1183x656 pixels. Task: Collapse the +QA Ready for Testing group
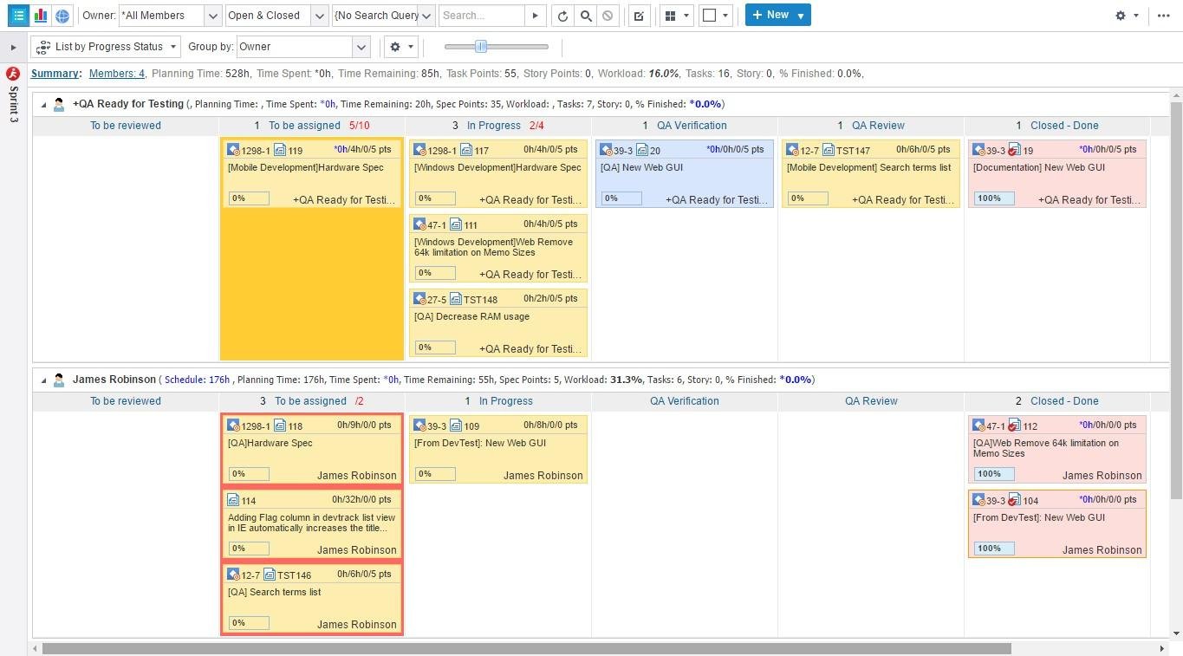(x=43, y=104)
